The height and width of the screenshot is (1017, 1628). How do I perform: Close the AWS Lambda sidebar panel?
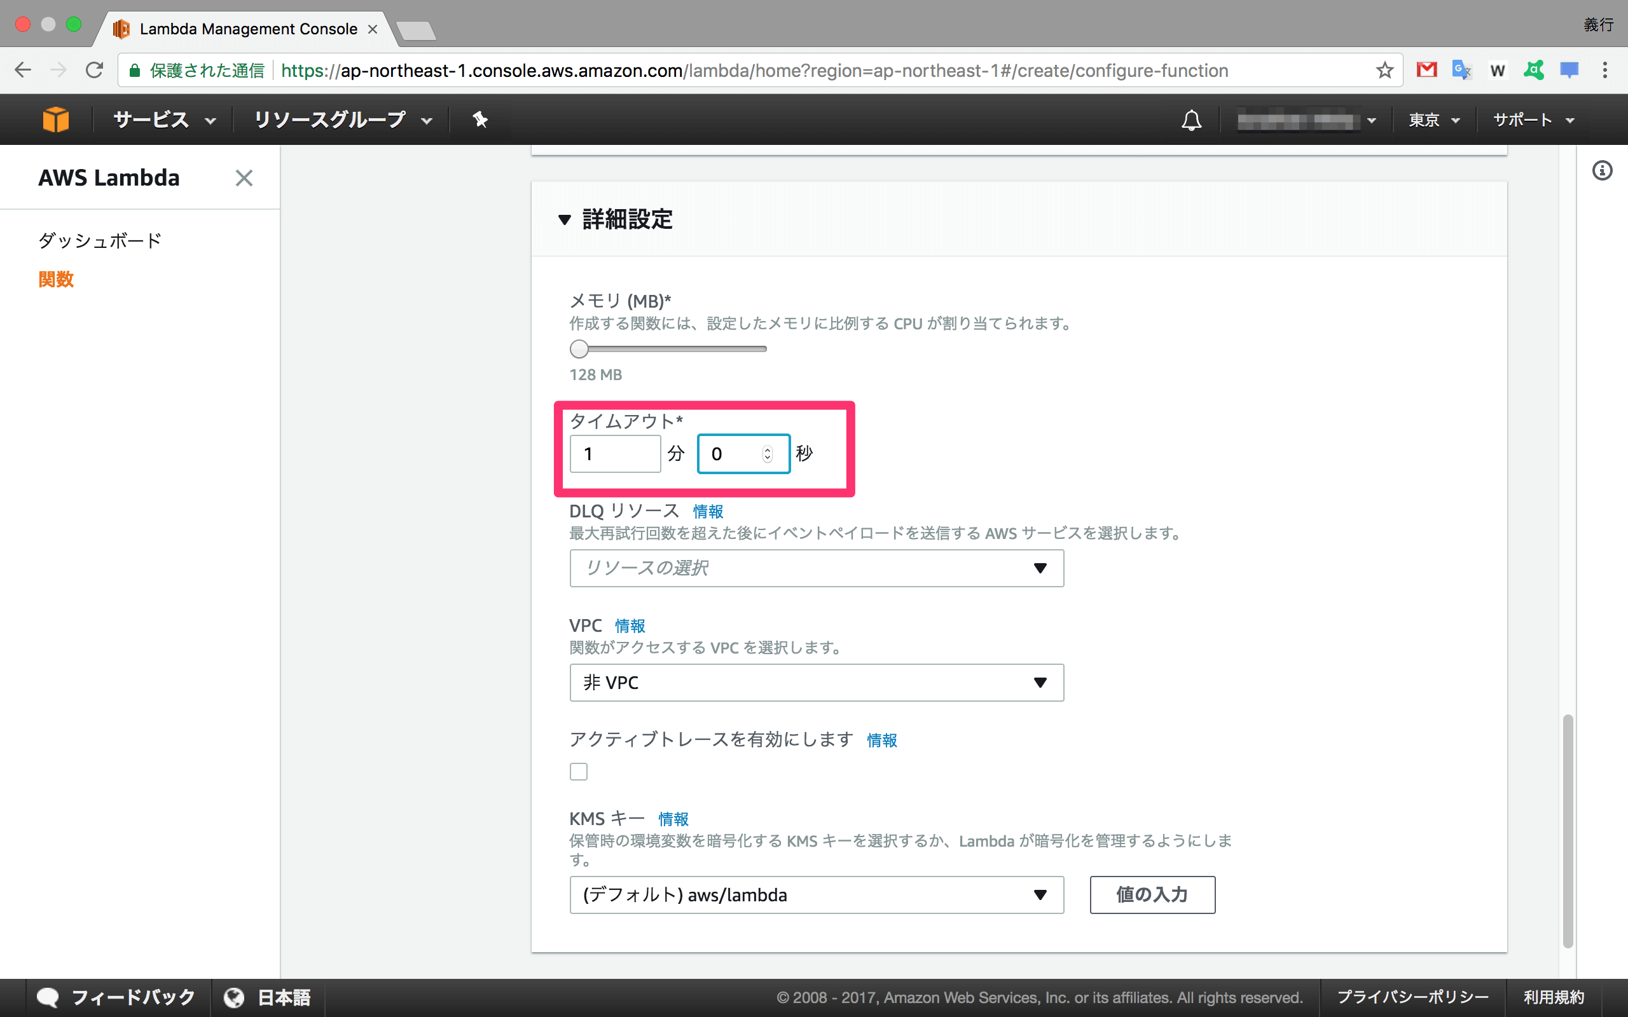pyautogui.click(x=244, y=178)
